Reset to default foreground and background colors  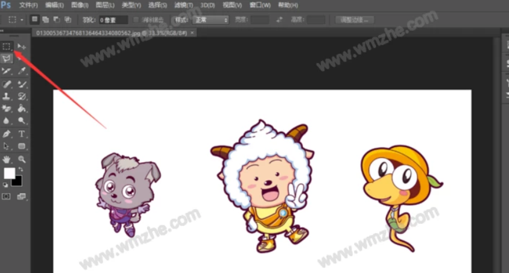[x=5, y=185]
